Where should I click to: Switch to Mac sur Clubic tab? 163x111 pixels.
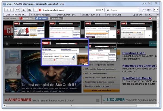tap(114, 15)
